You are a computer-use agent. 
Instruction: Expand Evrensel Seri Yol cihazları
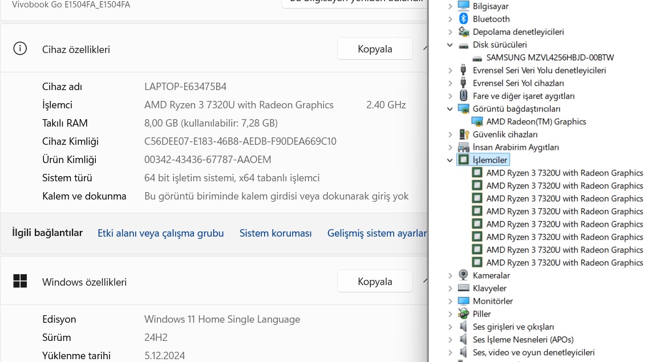[x=450, y=83]
